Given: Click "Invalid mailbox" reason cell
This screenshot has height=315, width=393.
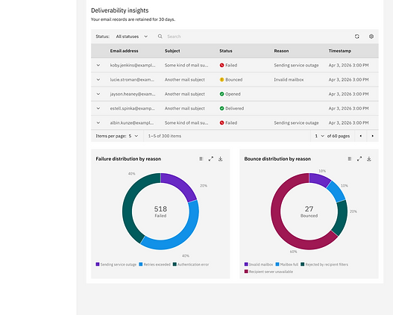Looking at the screenshot, I should click(289, 80).
